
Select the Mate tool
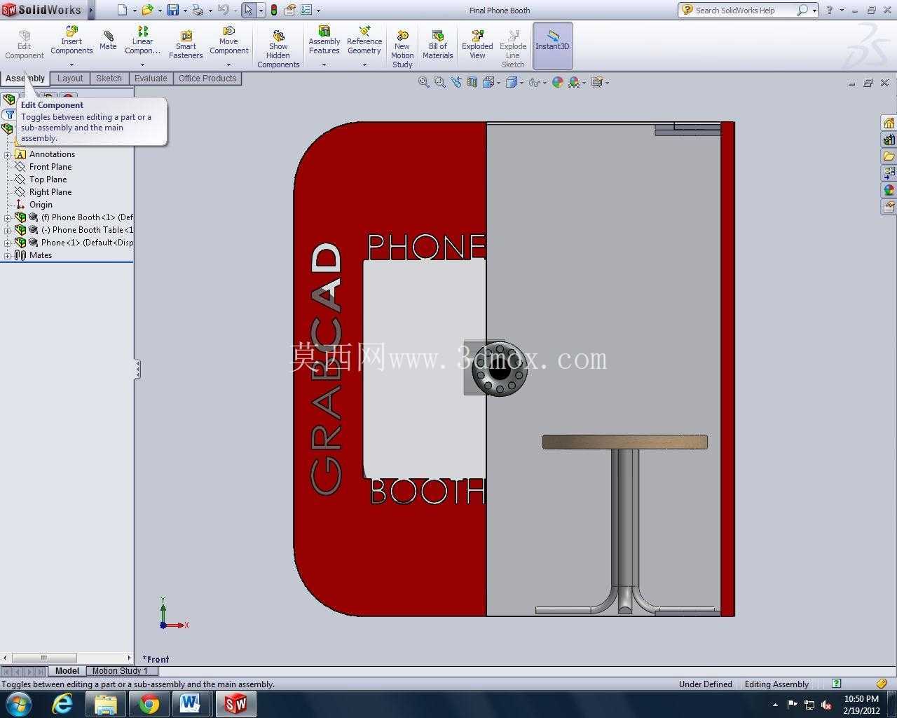click(108, 41)
